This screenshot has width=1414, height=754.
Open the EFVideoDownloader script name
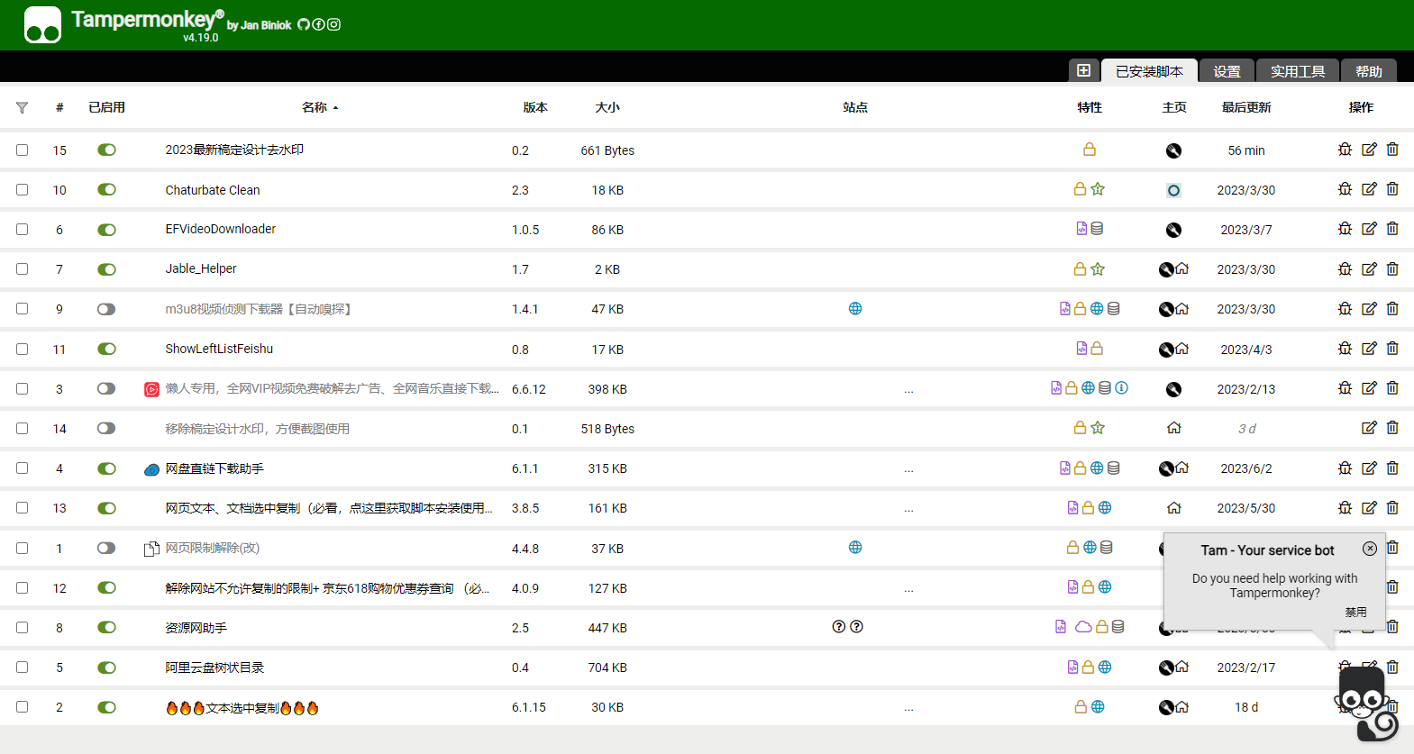(x=221, y=229)
